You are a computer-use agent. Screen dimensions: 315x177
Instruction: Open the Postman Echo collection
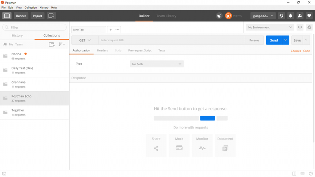(x=34, y=98)
